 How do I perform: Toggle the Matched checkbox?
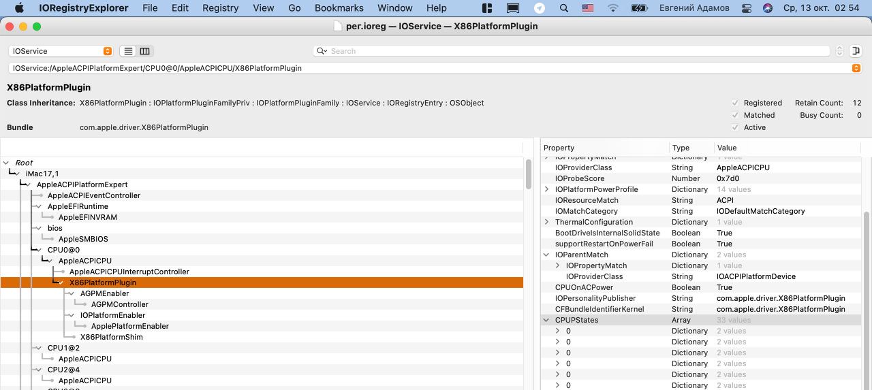click(735, 115)
